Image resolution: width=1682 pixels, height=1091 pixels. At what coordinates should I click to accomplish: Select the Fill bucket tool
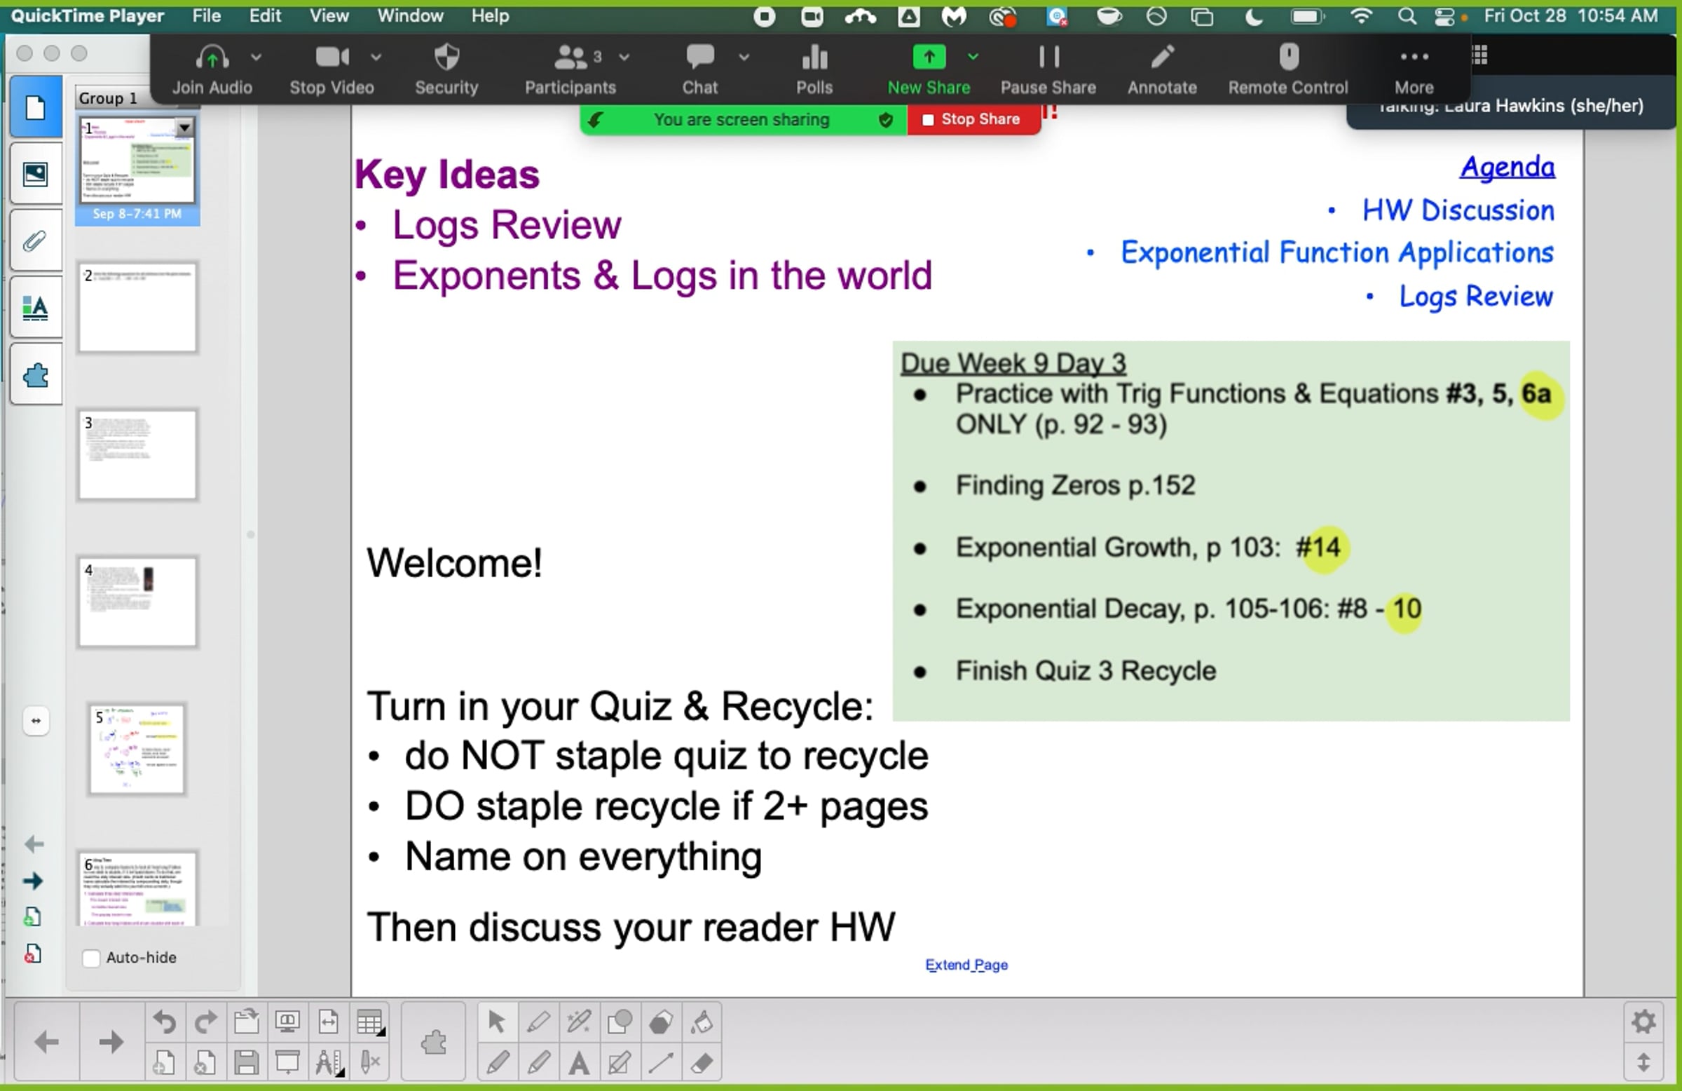[702, 1022]
